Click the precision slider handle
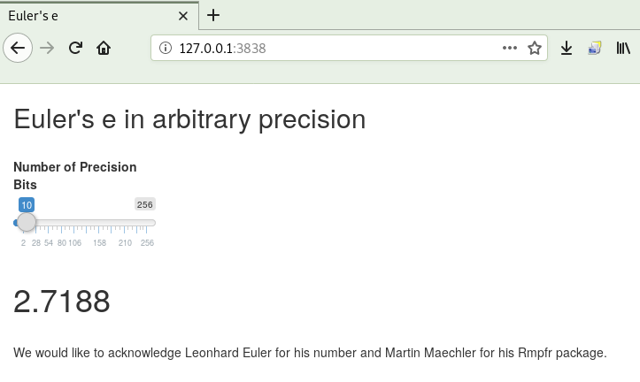Screen dimensions: 640x382 click(27, 222)
